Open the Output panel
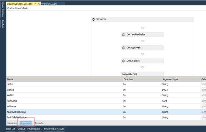 [21, 129]
